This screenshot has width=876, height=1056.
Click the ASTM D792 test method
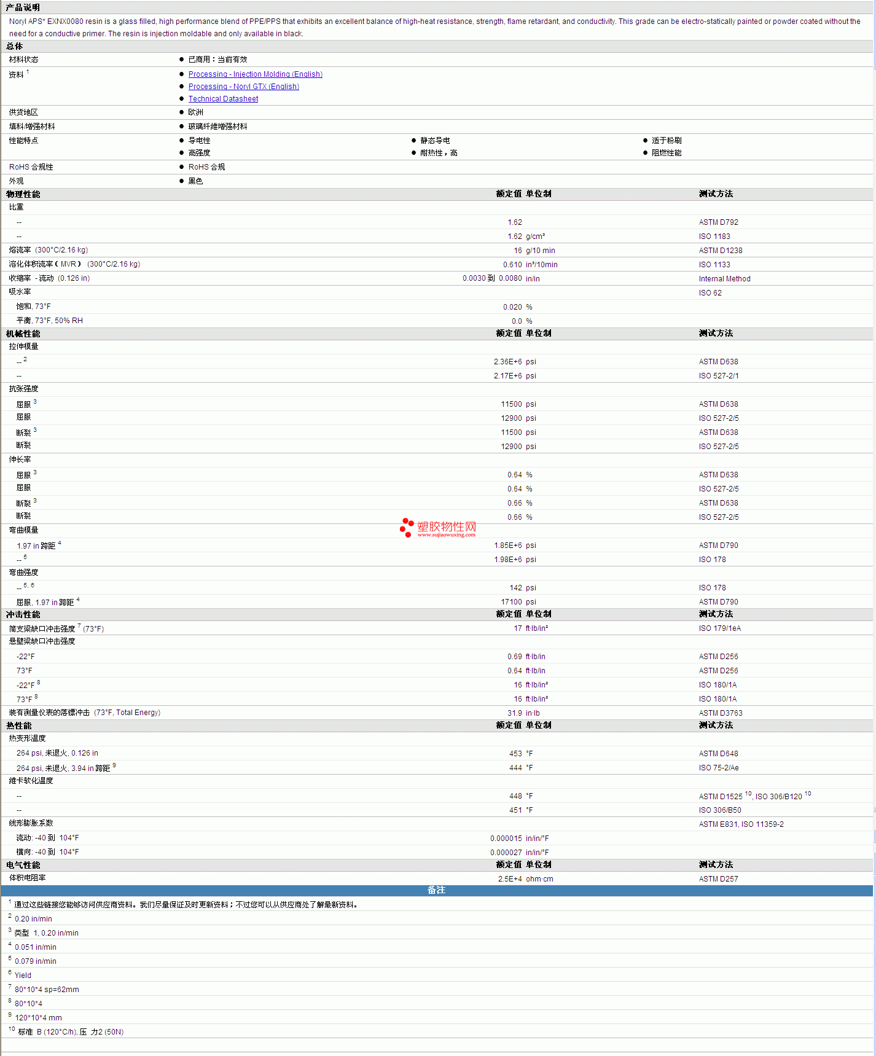[x=718, y=222]
